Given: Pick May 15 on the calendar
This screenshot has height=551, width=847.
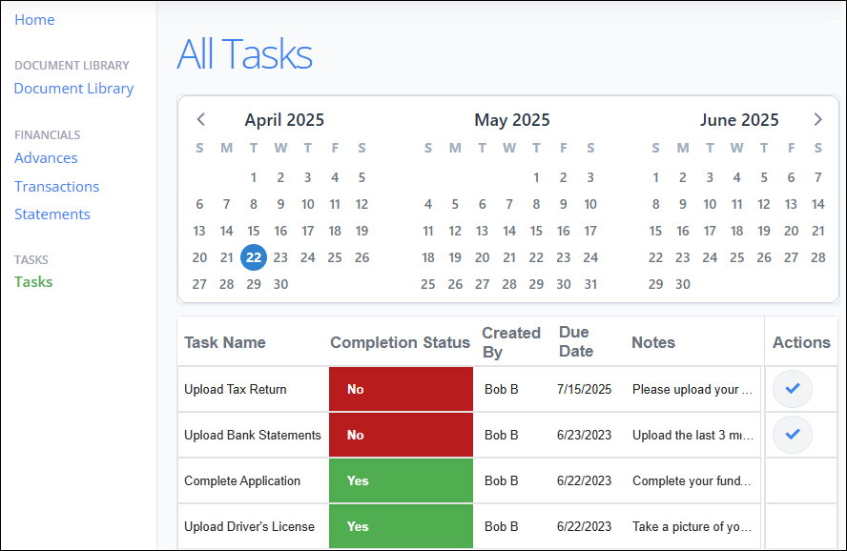Looking at the screenshot, I should tap(536, 231).
